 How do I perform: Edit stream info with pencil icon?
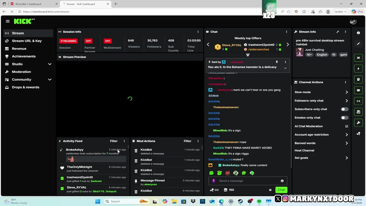(338, 32)
